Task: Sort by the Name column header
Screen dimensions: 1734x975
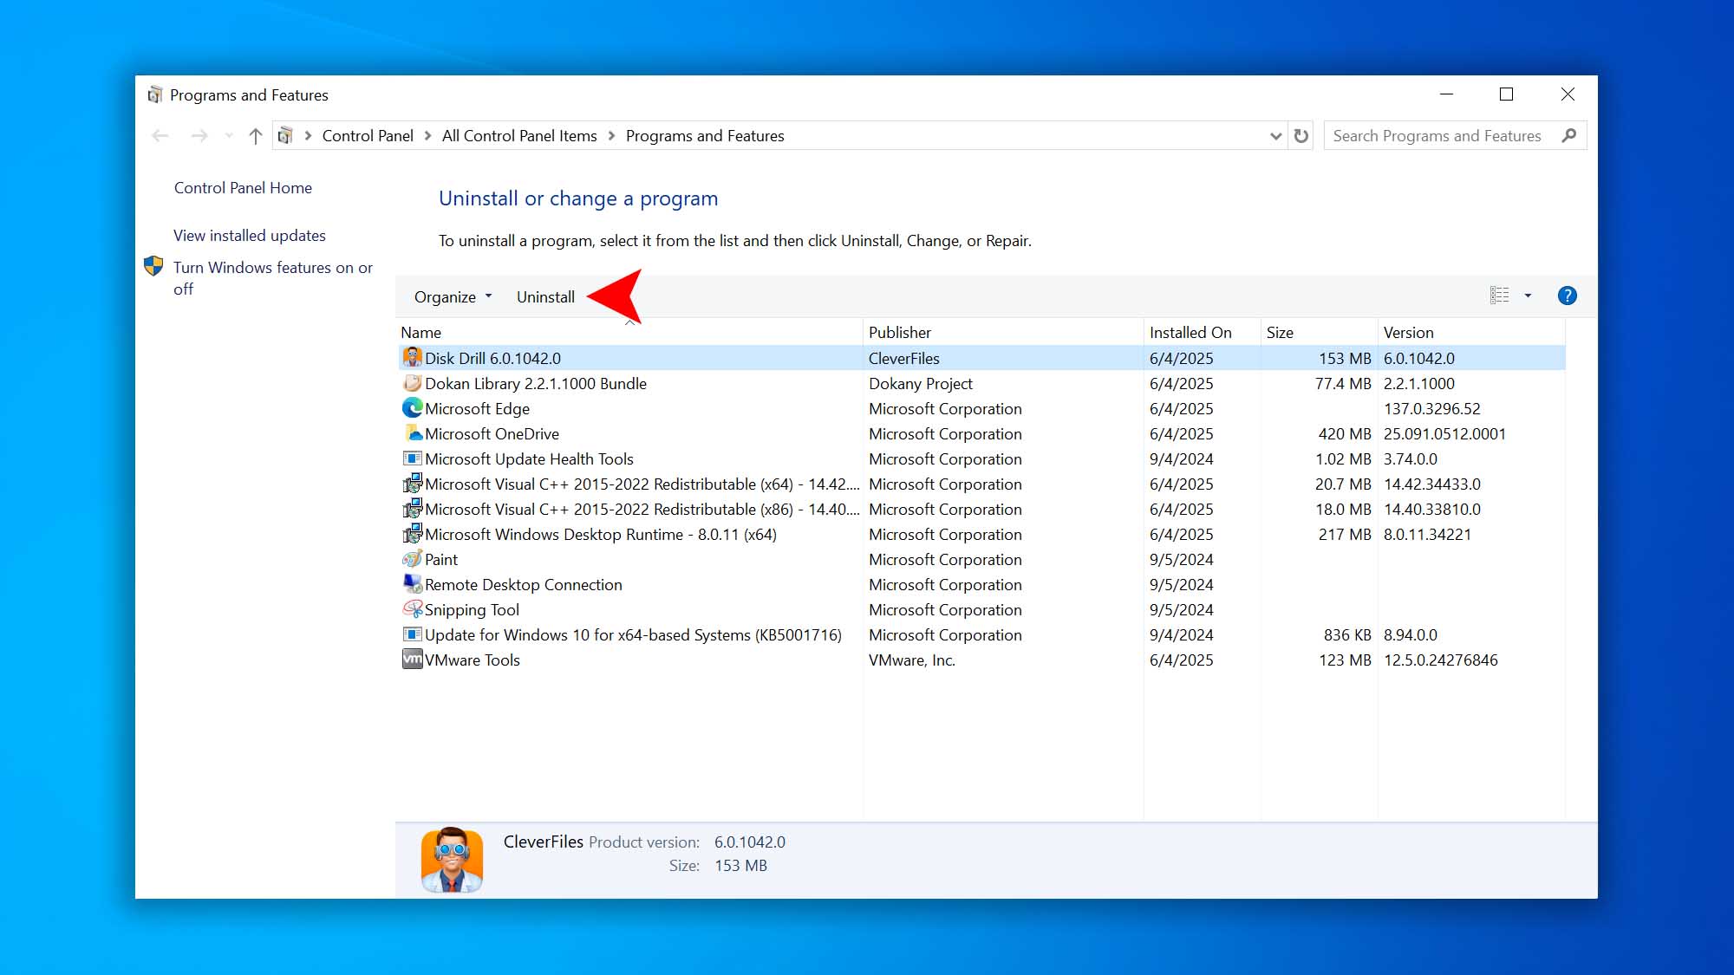Action: 629,332
